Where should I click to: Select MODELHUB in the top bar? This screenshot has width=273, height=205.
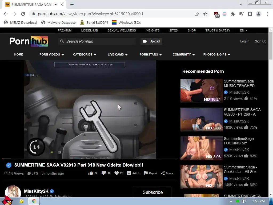[x=90, y=30]
